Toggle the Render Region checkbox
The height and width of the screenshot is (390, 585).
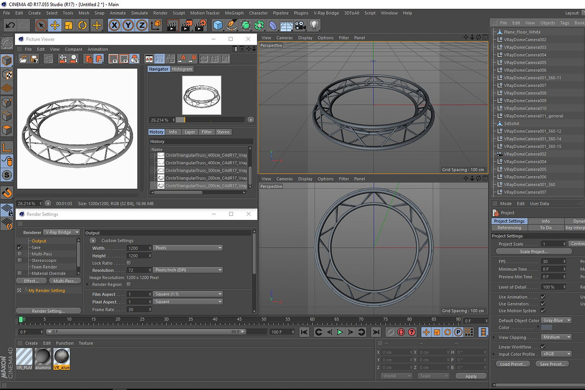coord(129,284)
